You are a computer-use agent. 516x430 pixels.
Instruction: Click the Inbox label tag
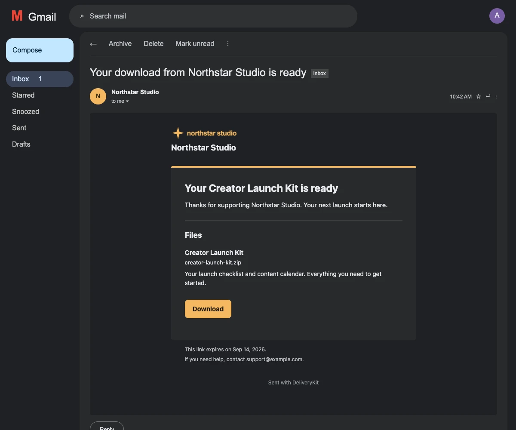click(x=319, y=74)
